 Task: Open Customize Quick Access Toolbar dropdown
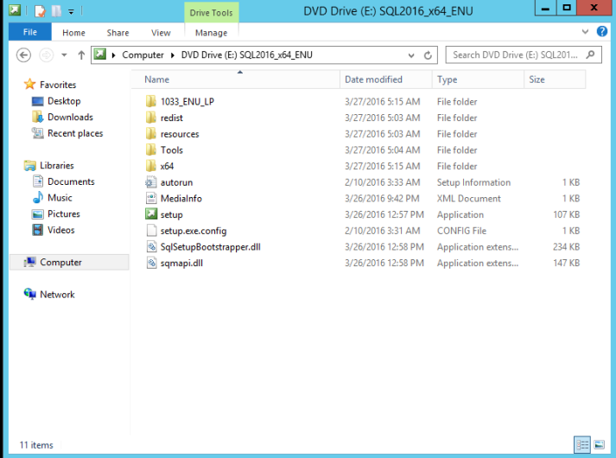[x=71, y=12]
